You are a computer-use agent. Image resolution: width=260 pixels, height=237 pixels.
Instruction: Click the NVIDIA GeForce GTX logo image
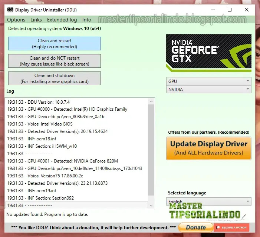(208, 53)
